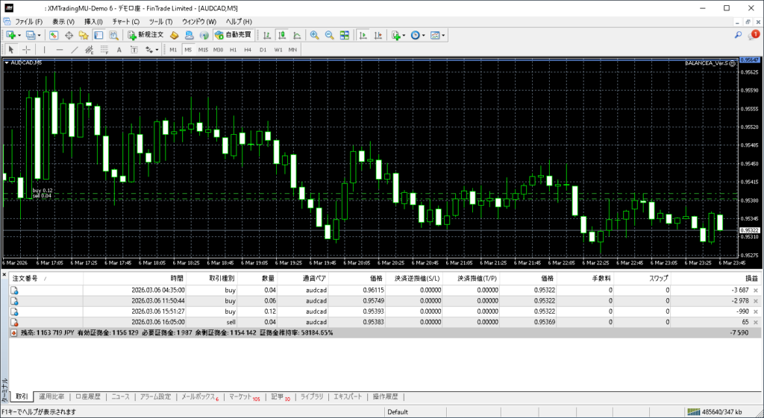
Task: Click the search magnifier icon at top right
Action: point(738,35)
